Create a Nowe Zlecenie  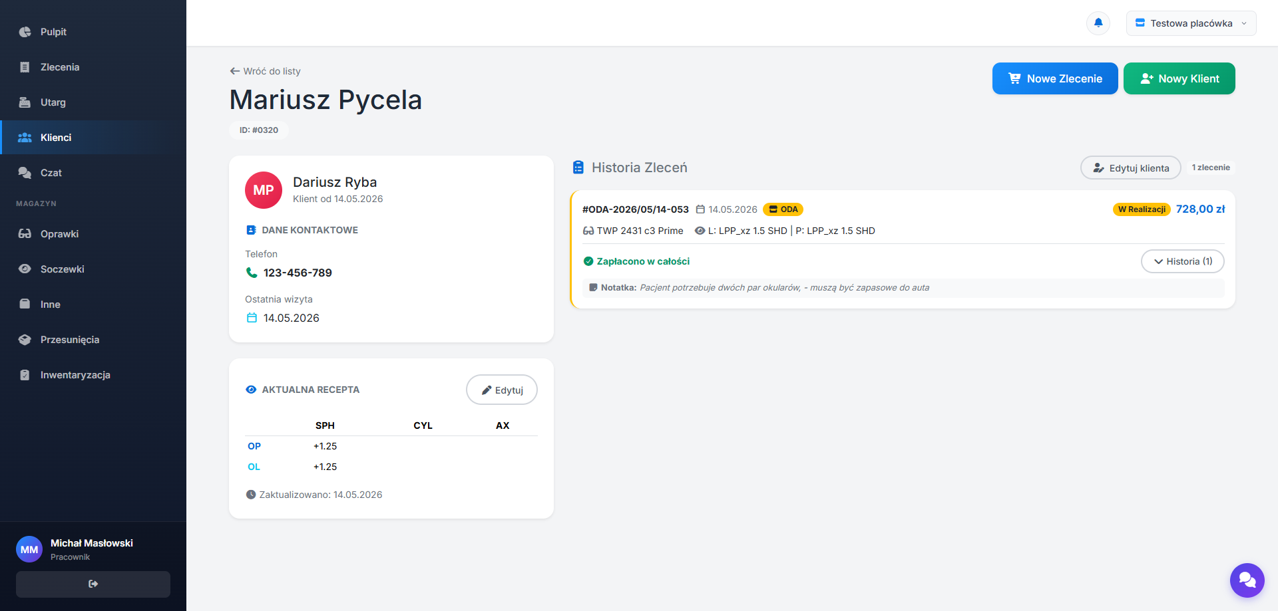1055,78
